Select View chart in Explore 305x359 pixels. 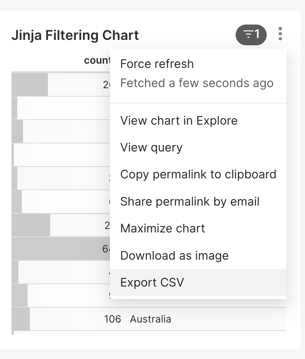coord(179,120)
